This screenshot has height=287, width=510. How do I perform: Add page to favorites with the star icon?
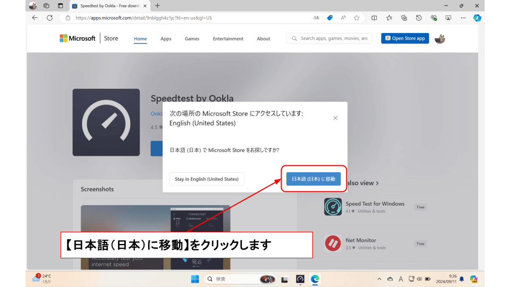pyautogui.click(x=356, y=18)
